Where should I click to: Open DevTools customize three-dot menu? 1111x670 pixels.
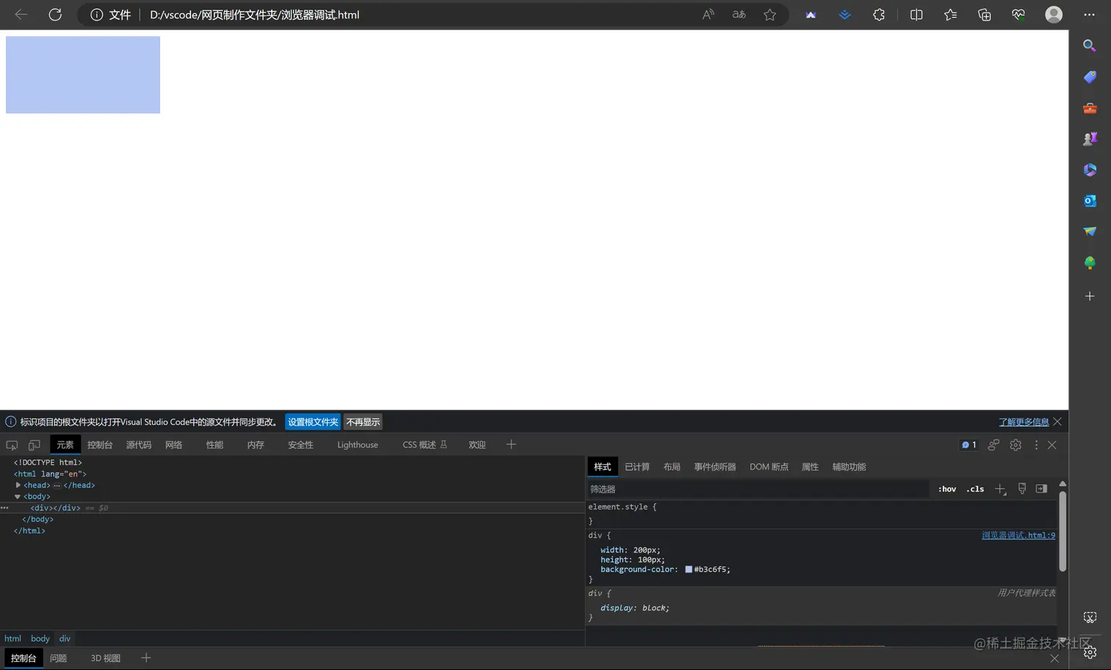(x=1036, y=445)
